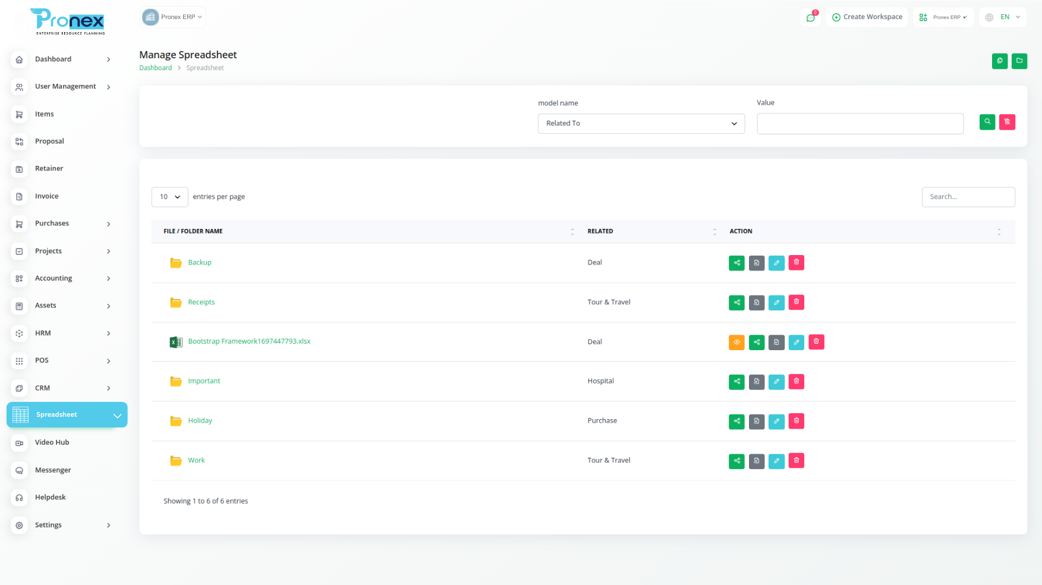
Task: Click the green create folder button
Action: tap(1019, 61)
